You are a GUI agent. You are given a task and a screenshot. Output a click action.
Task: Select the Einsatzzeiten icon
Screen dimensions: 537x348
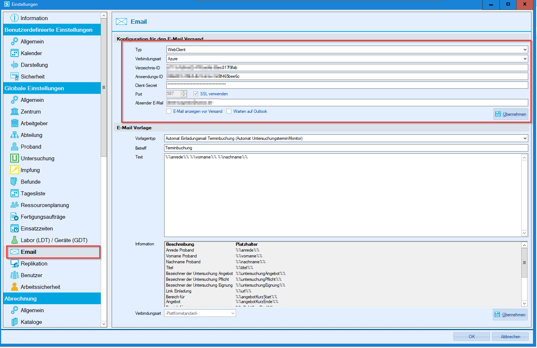click(x=15, y=228)
